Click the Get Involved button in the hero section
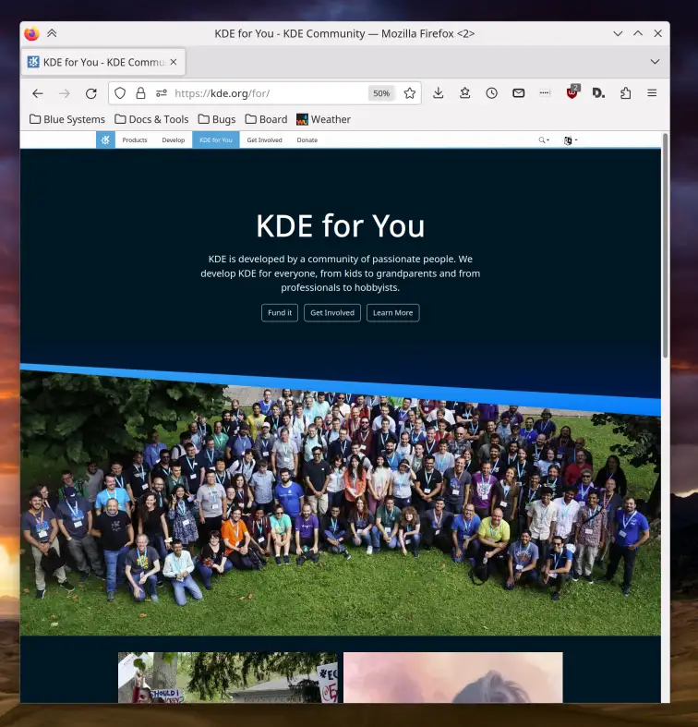The image size is (698, 727). pyautogui.click(x=332, y=313)
